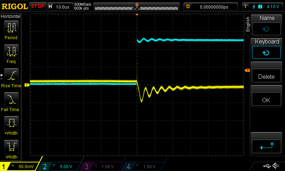
Task: Click the back/return arrow softkey
Action: tap(266, 146)
